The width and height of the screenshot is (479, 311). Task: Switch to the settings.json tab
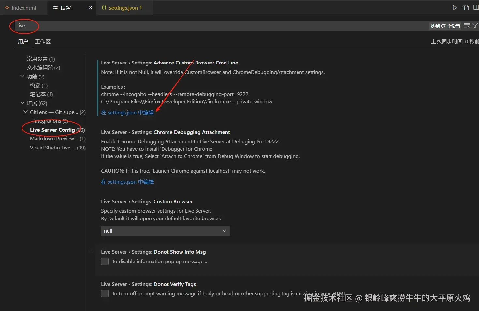[124, 8]
